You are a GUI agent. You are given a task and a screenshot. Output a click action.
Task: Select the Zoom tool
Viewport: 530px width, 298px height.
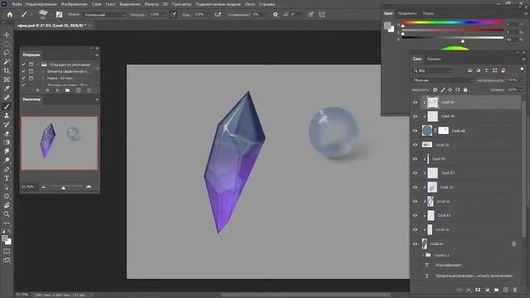coord(7,214)
